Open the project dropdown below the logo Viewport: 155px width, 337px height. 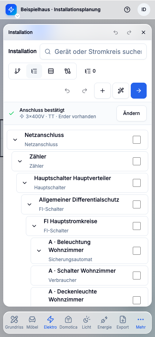point(17,16)
